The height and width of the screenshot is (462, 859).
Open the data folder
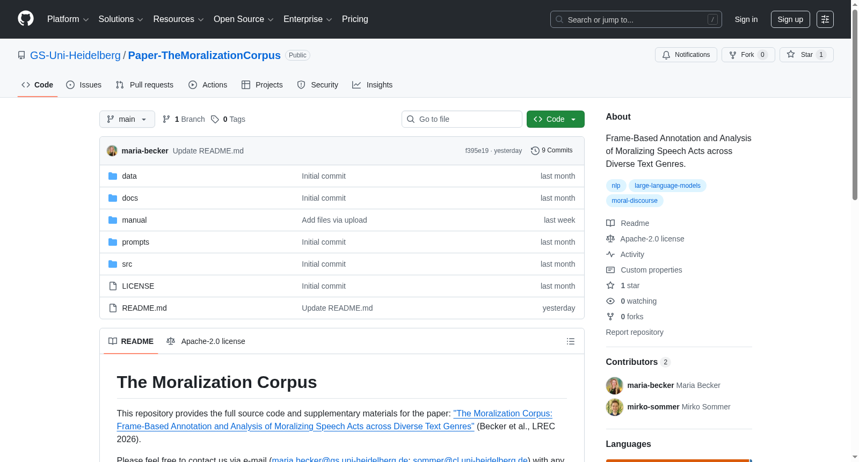click(129, 176)
